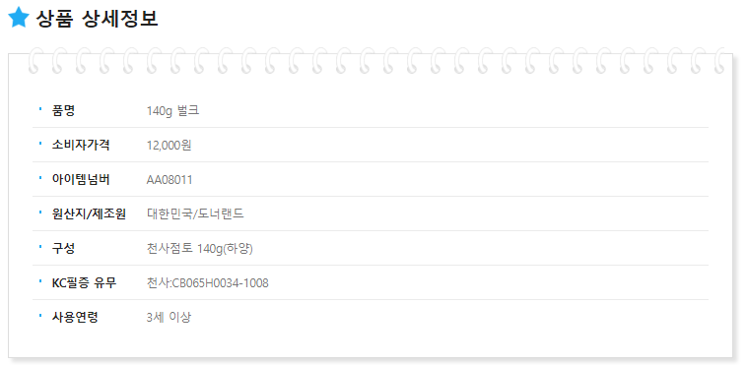Image resolution: width=747 pixels, height=365 pixels.
Task: Select the 구성 label
Action: coord(63,248)
